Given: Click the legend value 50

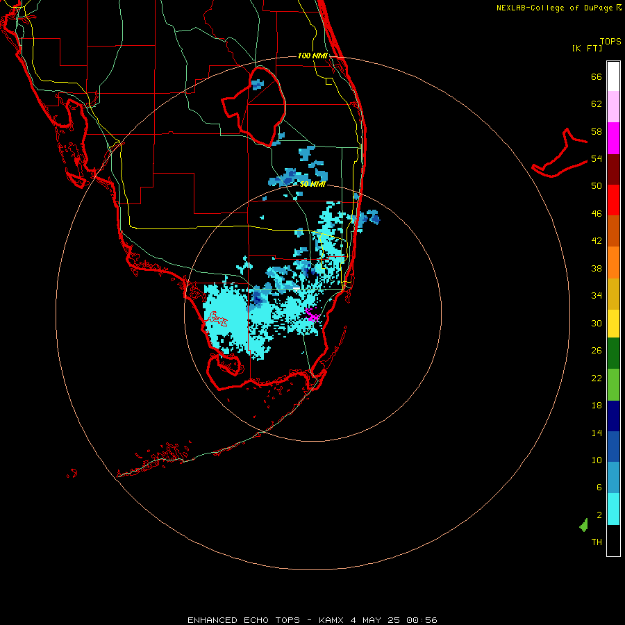Looking at the screenshot, I should pos(597,186).
